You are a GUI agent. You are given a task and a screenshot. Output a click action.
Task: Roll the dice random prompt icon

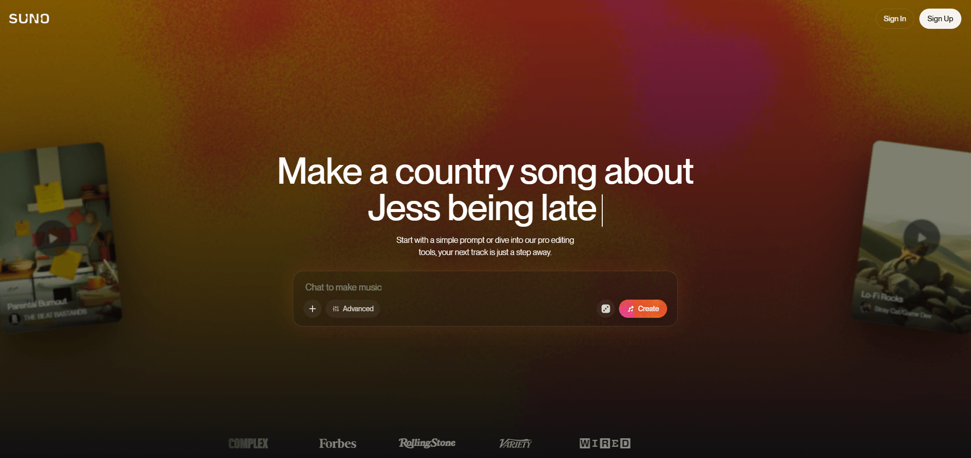point(606,309)
